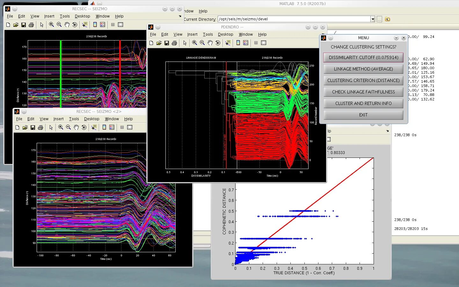Enable Pan tool in RECSEC -- SEIZMO <2> window
459x287 pixels.
(x=76, y=127)
